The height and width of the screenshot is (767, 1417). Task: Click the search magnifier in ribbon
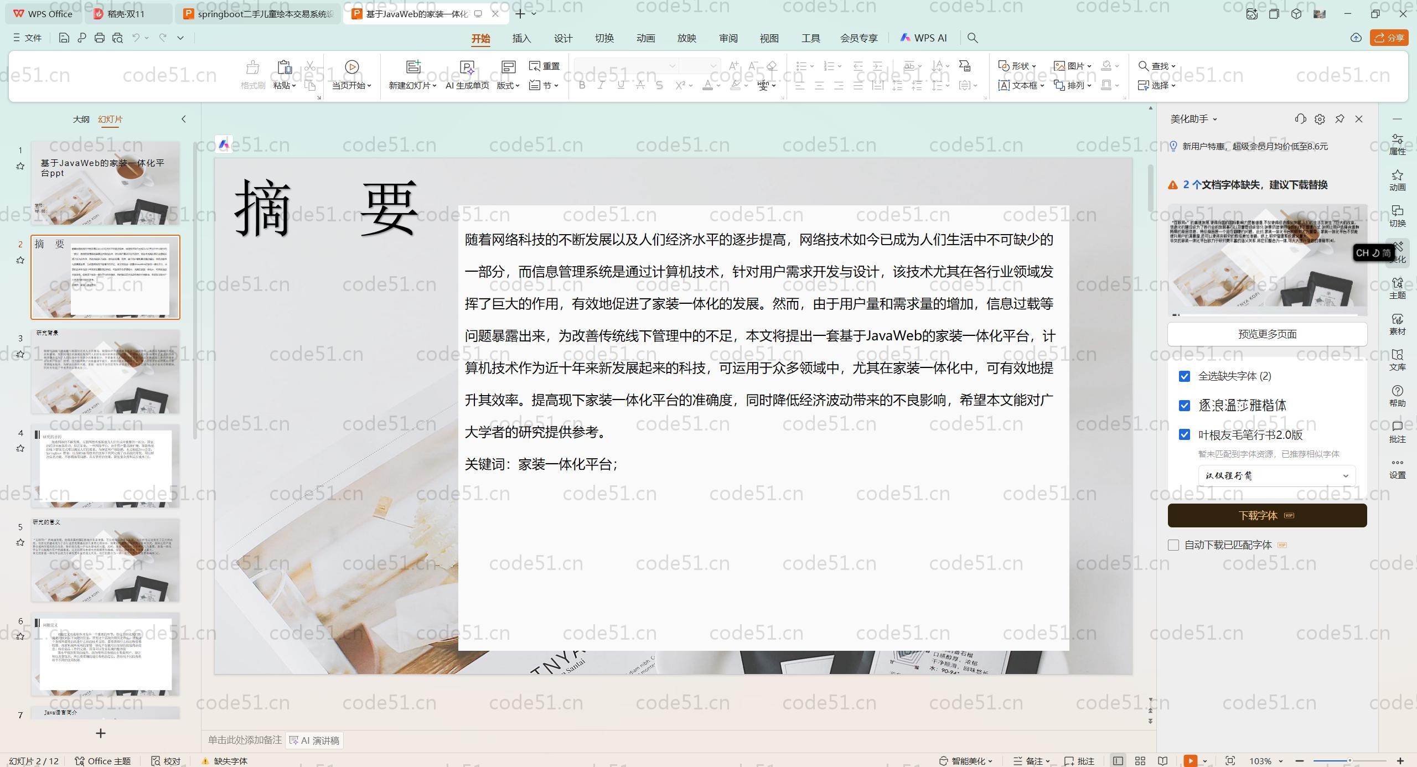pos(973,38)
